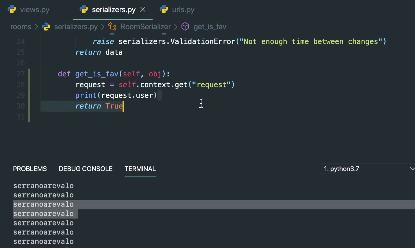Switch to the views.py tab
This screenshot has height=248, width=415.
coord(35,9)
